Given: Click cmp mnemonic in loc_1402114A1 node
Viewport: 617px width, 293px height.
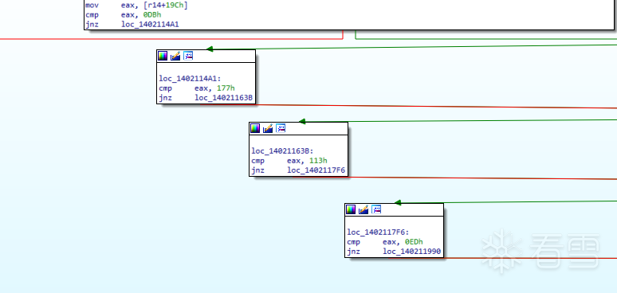Looking at the screenshot, I should coord(166,88).
